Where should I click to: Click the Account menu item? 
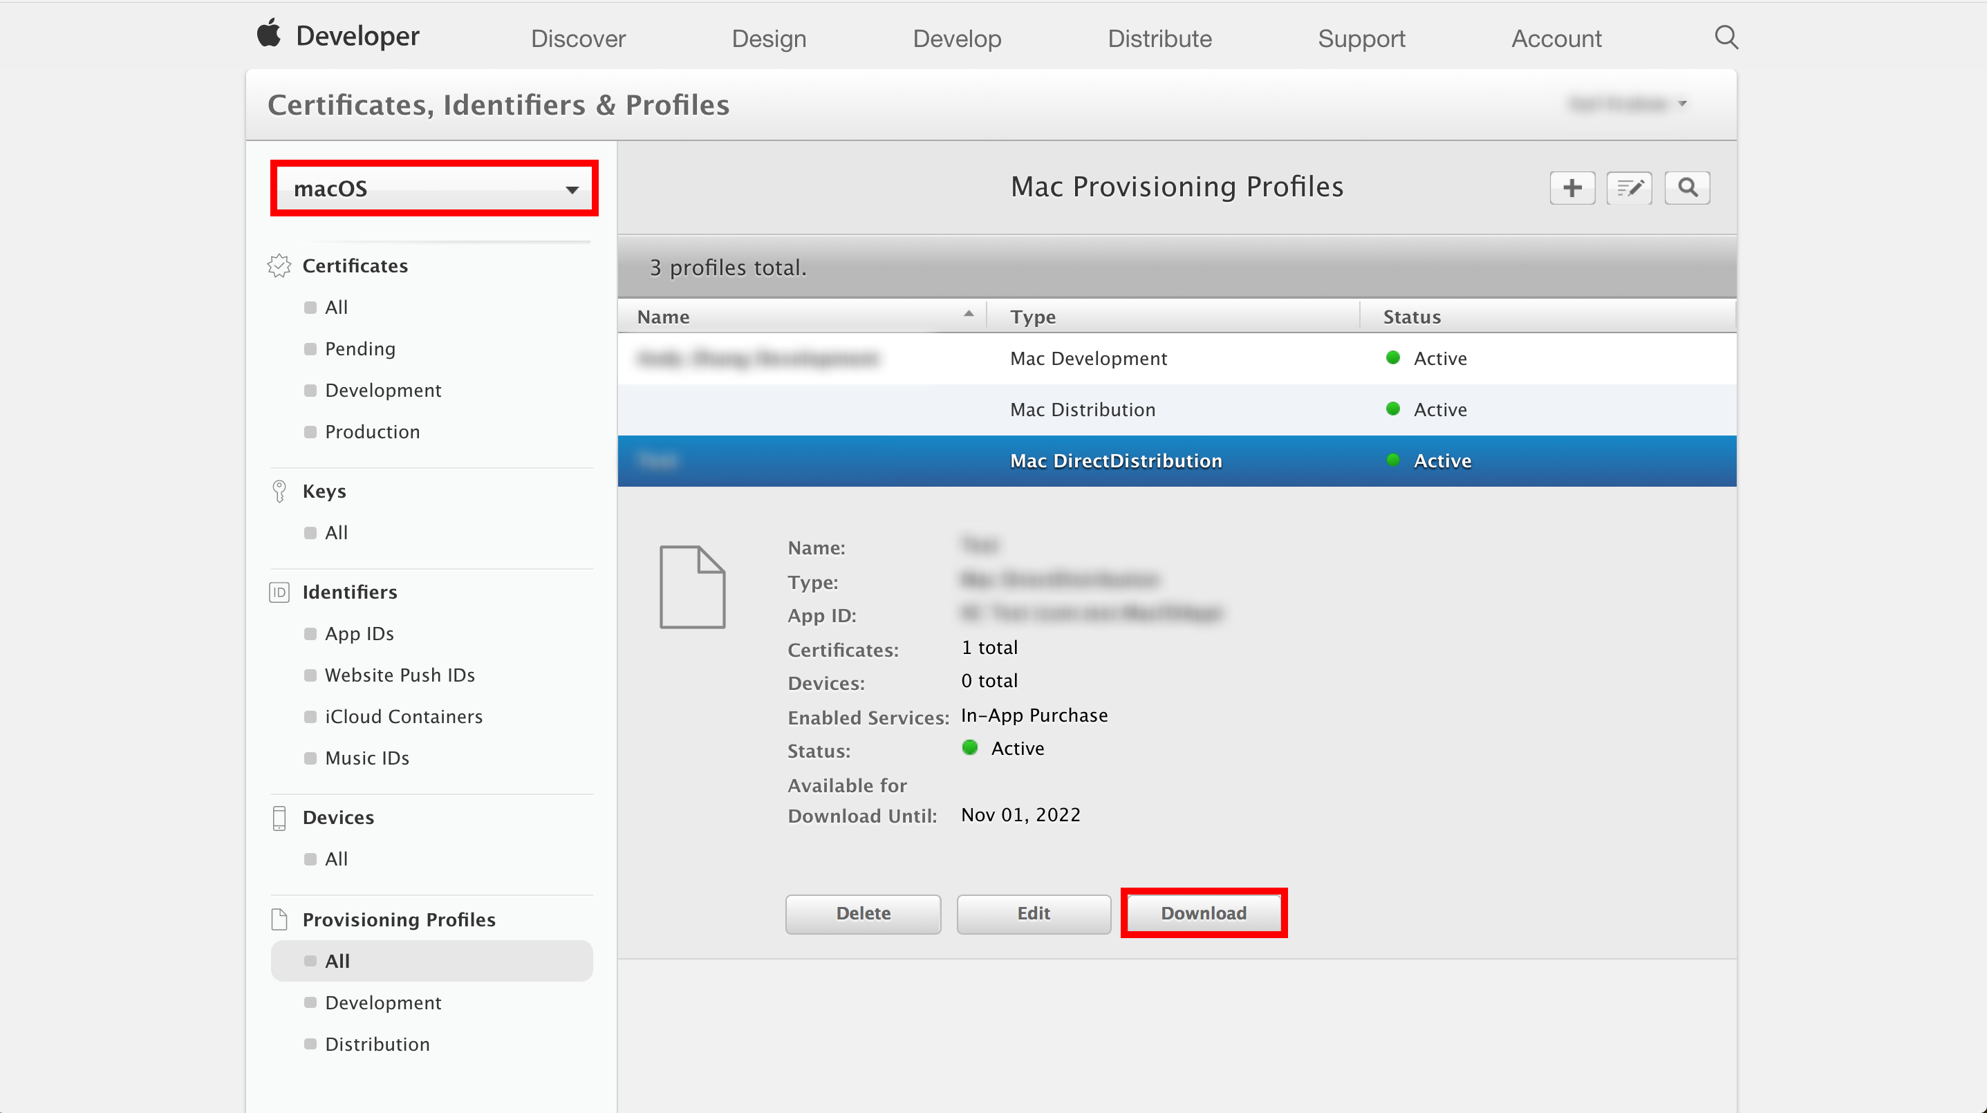1556,38
